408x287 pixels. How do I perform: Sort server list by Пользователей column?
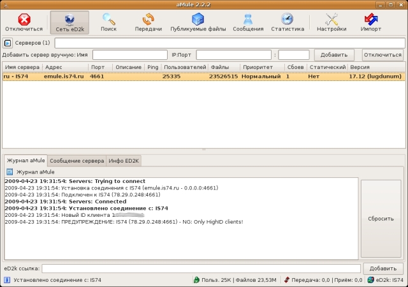(x=184, y=67)
